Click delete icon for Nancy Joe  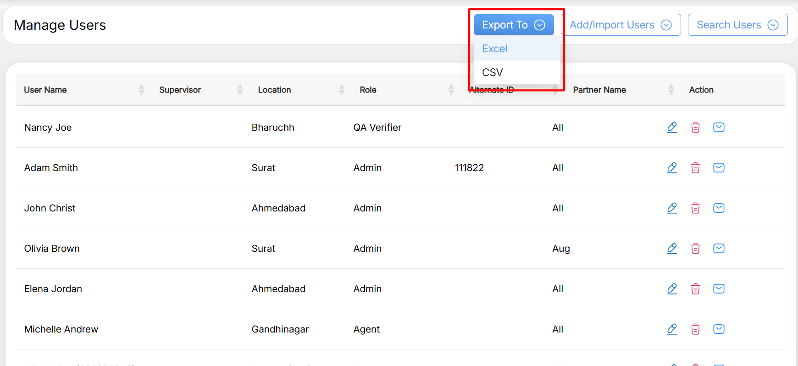(x=695, y=128)
